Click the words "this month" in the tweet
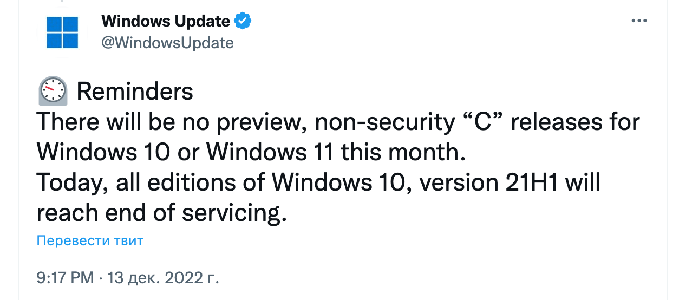The image size is (679, 300). (402, 153)
